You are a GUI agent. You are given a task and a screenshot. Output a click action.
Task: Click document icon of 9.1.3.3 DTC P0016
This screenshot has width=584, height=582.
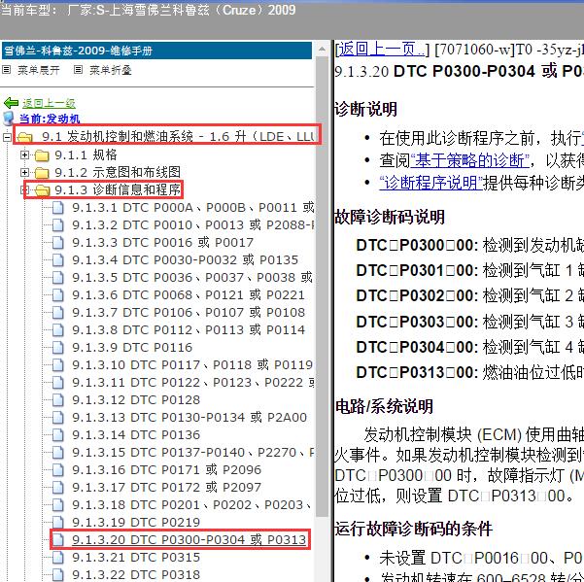coord(57,242)
